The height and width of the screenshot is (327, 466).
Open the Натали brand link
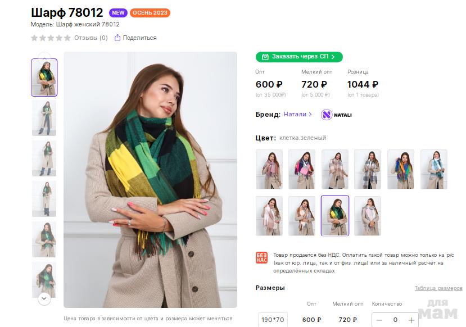pyautogui.click(x=297, y=114)
